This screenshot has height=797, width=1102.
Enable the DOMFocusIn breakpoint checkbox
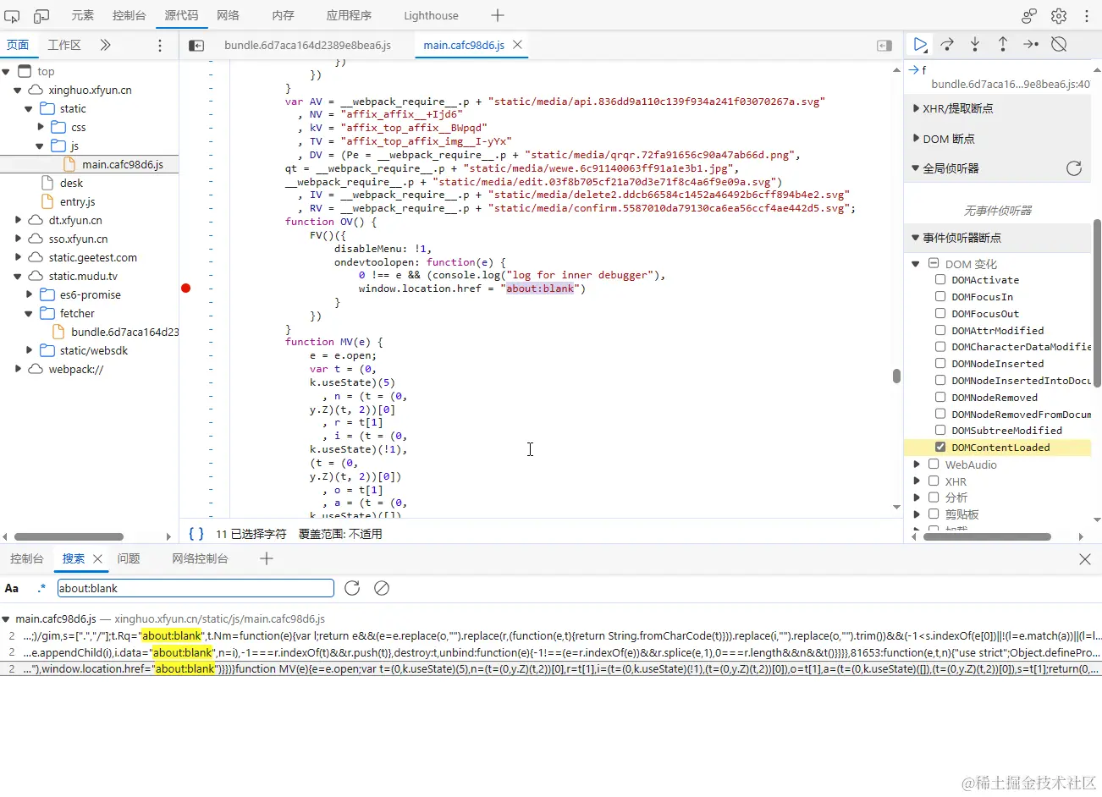coord(940,297)
